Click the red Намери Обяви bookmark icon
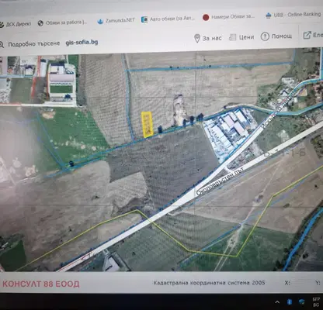 coord(206,17)
